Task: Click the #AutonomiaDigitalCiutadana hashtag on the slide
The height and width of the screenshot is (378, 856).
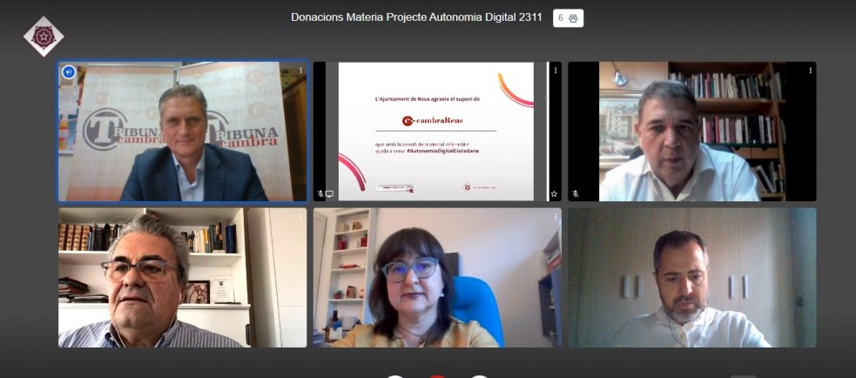Action: [x=442, y=150]
